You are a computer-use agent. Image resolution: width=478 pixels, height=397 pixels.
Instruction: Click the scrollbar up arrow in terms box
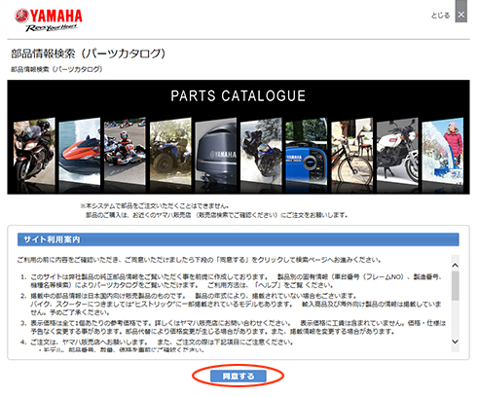456,266
